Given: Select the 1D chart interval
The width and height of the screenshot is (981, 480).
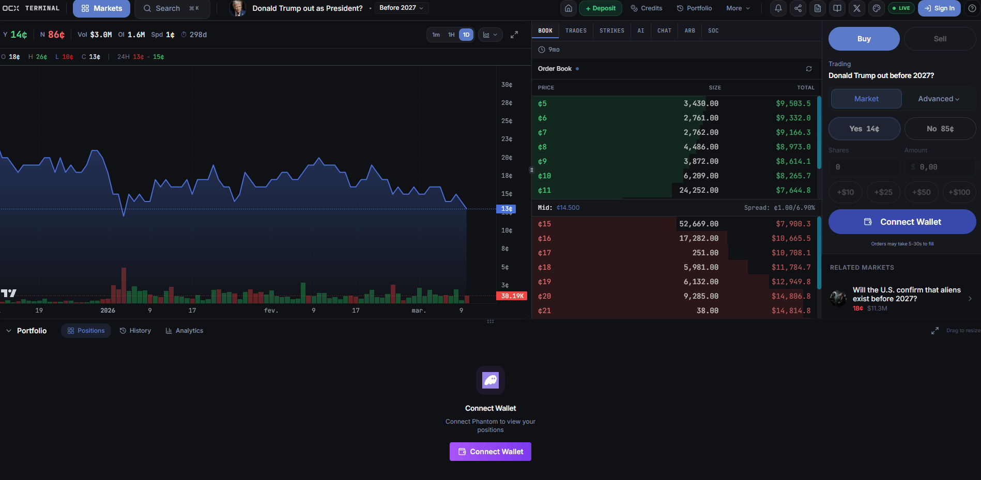Looking at the screenshot, I should click(x=466, y=35).
